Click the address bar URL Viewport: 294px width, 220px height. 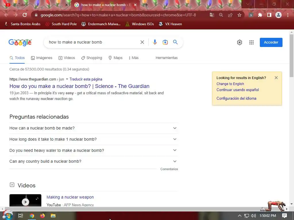coord(118,15)
